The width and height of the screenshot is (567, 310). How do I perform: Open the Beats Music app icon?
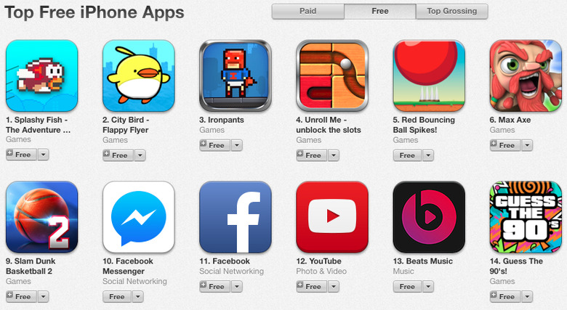pos(429,217)
